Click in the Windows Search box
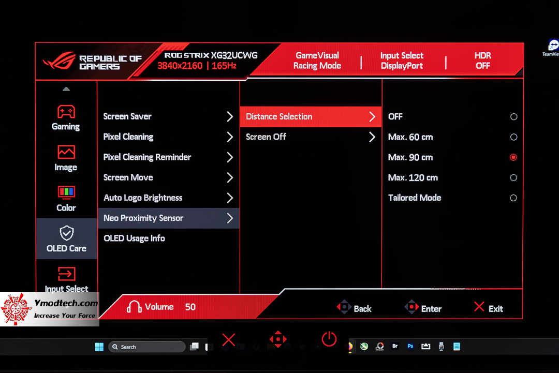Viewport: 559px width, 373px height. click(x=147, y=347)
